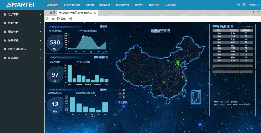The width and height of the screenshot is (261, 133).
Task: Click the red 高 legend plane
Action: (120, 90)
